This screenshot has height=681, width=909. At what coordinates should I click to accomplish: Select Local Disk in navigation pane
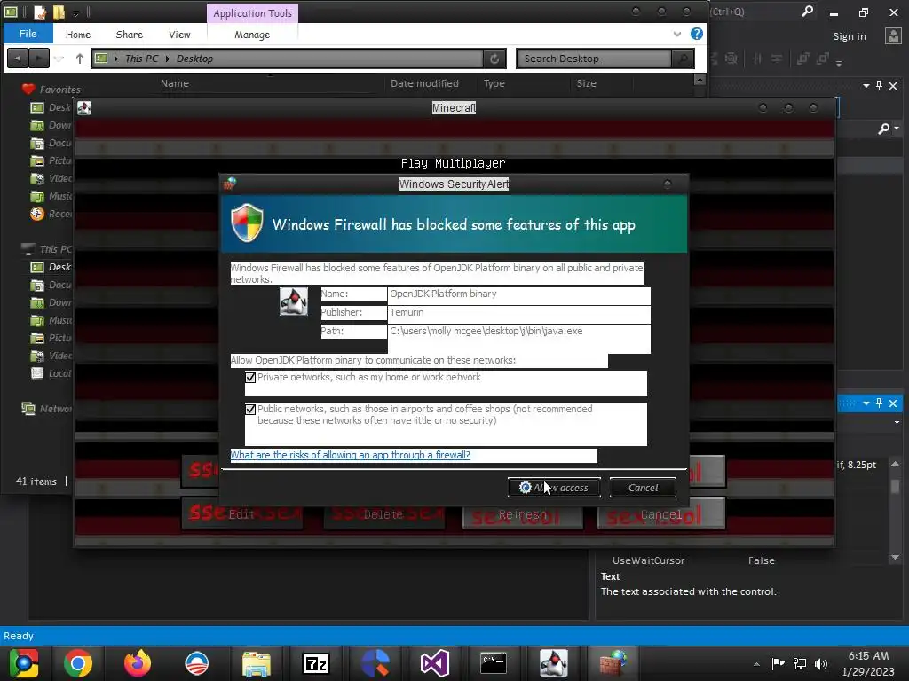(51, 373)
